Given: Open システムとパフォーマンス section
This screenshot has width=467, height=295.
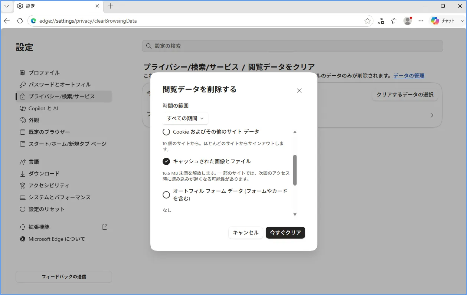Looking at the screenshot, I should point(63,197).
